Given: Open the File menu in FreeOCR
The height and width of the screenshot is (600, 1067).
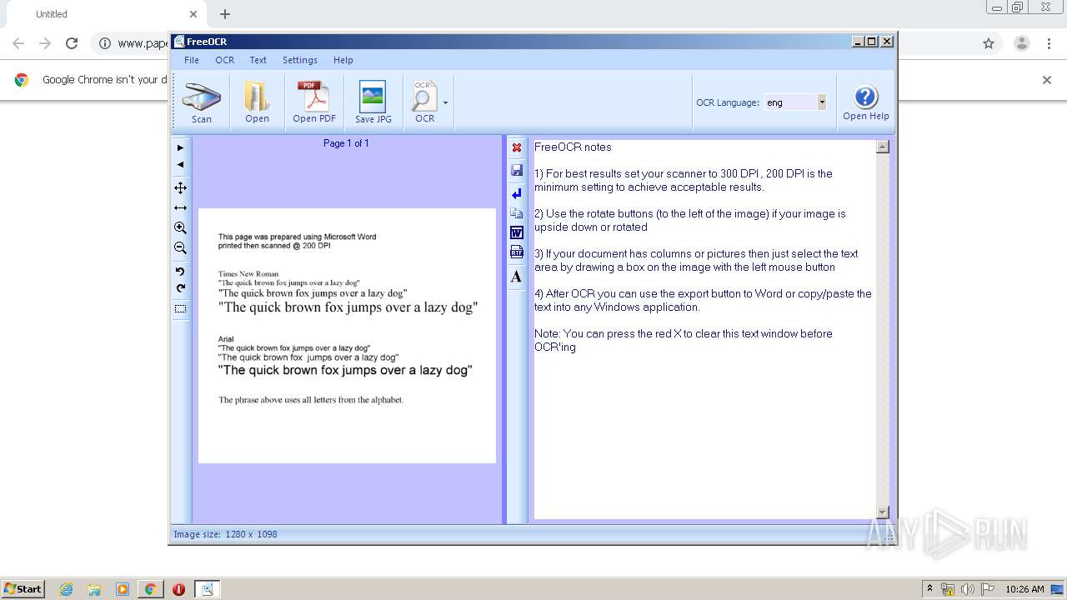Looking at the screenshot, I should [192, 60].
